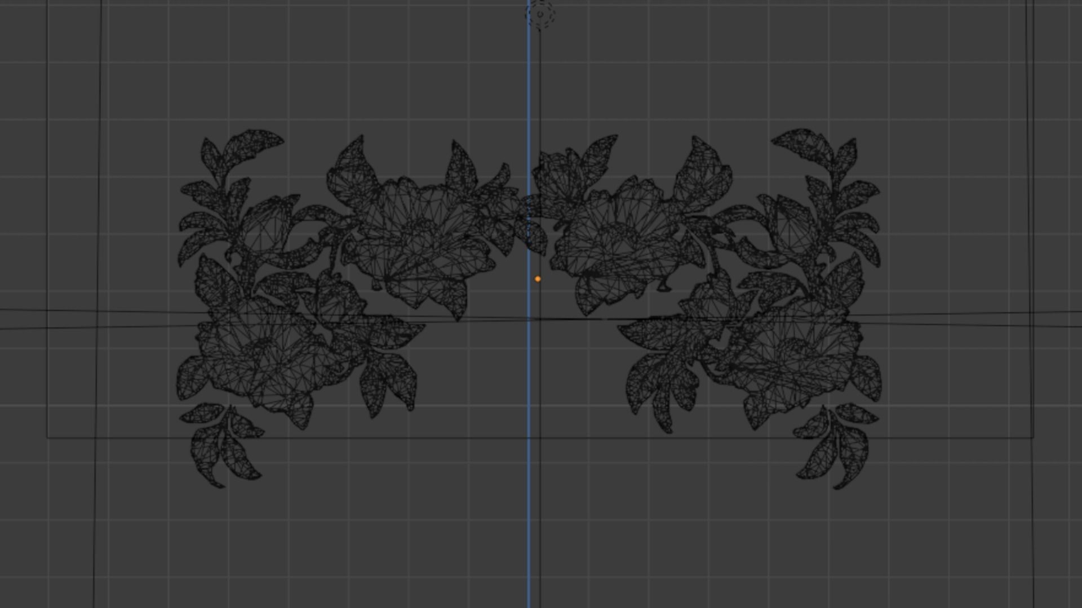1082x608 pixels.
Task: Select the point light dashed circle gizmo
Action: point(540,14)
